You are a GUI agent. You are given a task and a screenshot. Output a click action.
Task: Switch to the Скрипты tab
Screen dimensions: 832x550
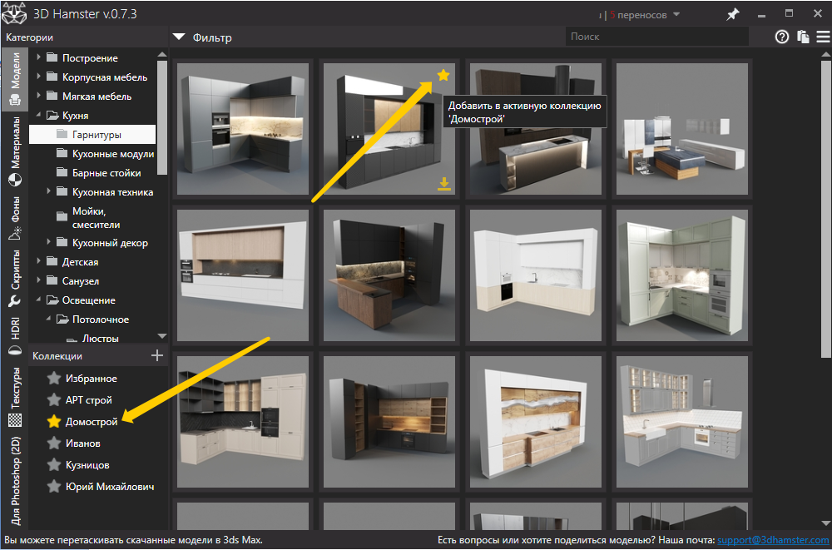coord(15,278)
